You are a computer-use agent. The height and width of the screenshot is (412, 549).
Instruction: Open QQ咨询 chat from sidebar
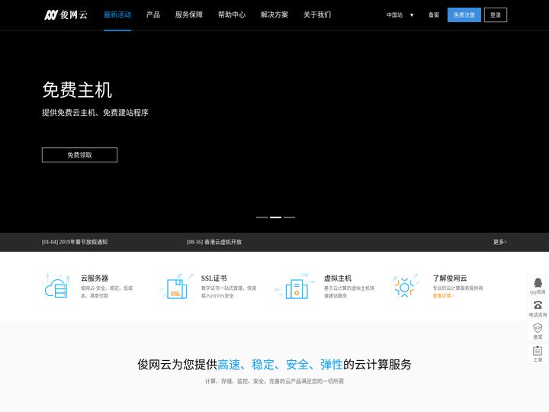[538, 286]
